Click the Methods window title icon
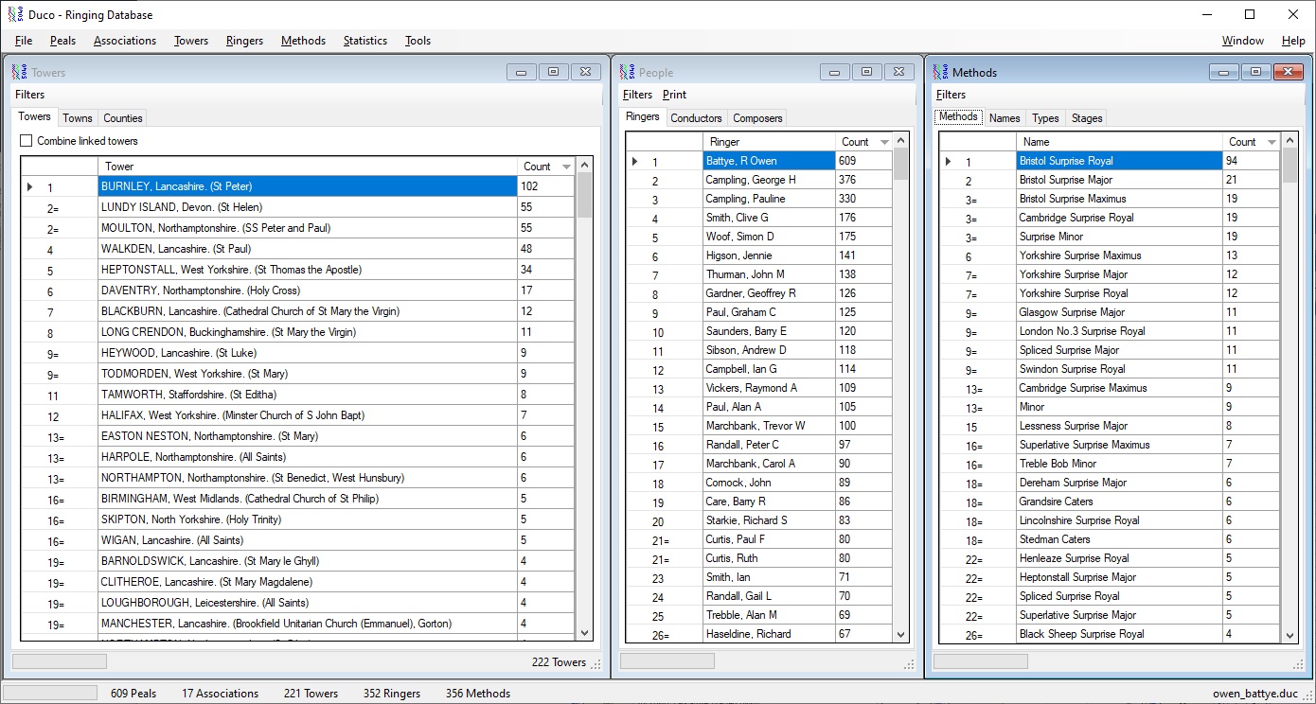This screenshot has width=1316, height=704. [x=940, y=73]
